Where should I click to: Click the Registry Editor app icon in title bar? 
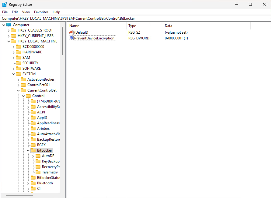(x=5, y=5)
